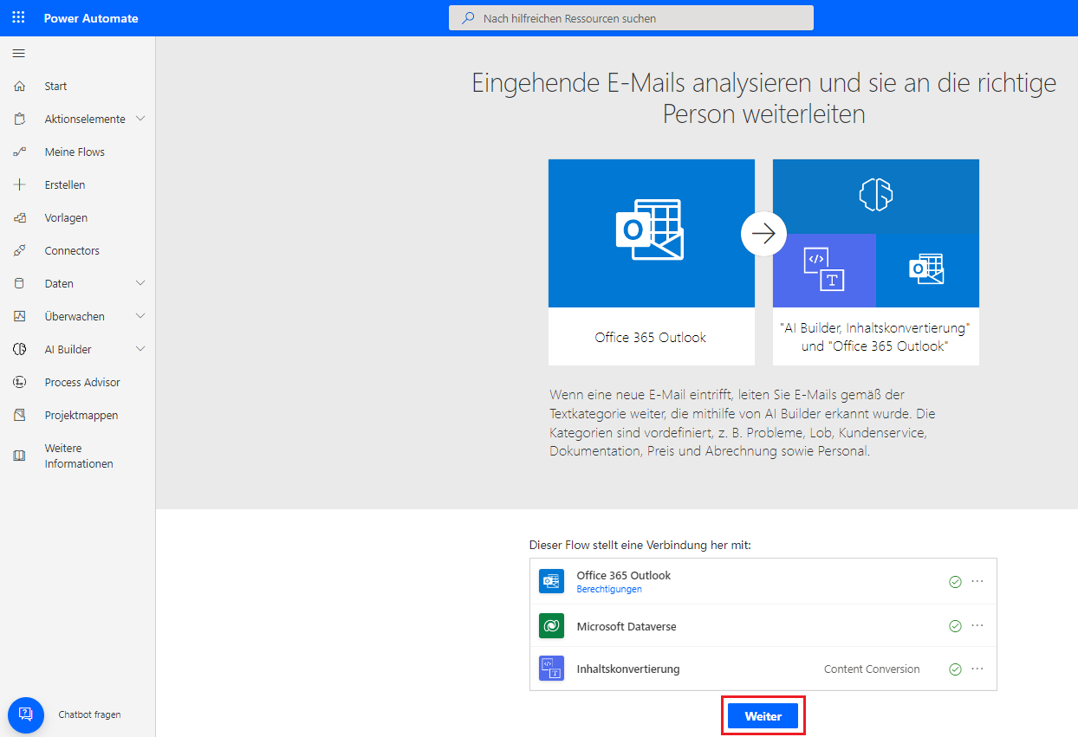Collapse the navigation hamburger menu
Viewport: 1078px width, 737px height.
click(18, 54)
